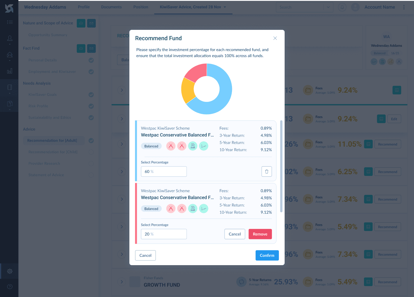
Task: Toggle the Personal Details status check
Action: point(91,60)
